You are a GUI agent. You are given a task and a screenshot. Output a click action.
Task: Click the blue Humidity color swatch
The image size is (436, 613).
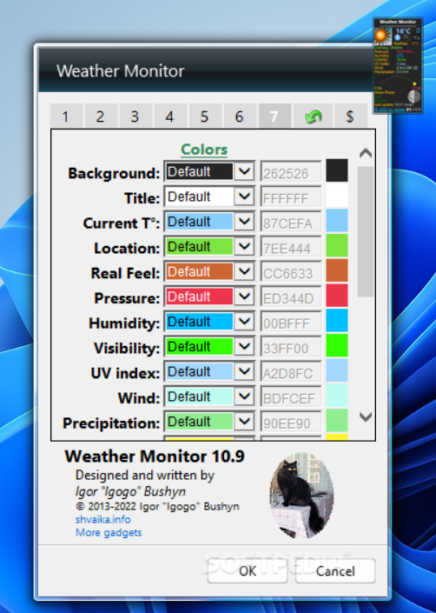[337, 321]
